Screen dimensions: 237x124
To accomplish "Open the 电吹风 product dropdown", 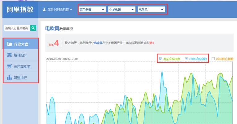I will 151,10.
